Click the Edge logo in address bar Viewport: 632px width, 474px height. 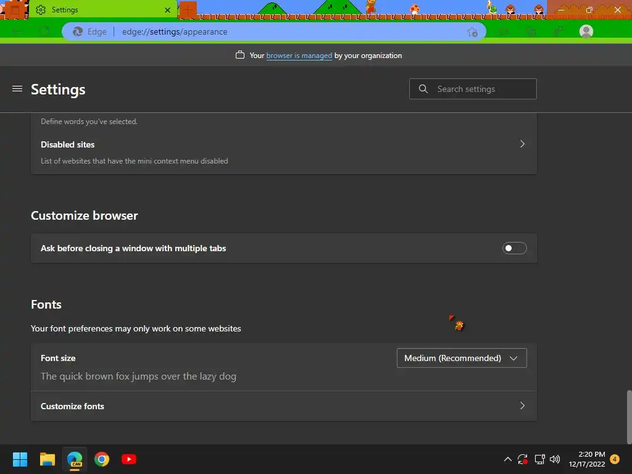tap(78, 31)
